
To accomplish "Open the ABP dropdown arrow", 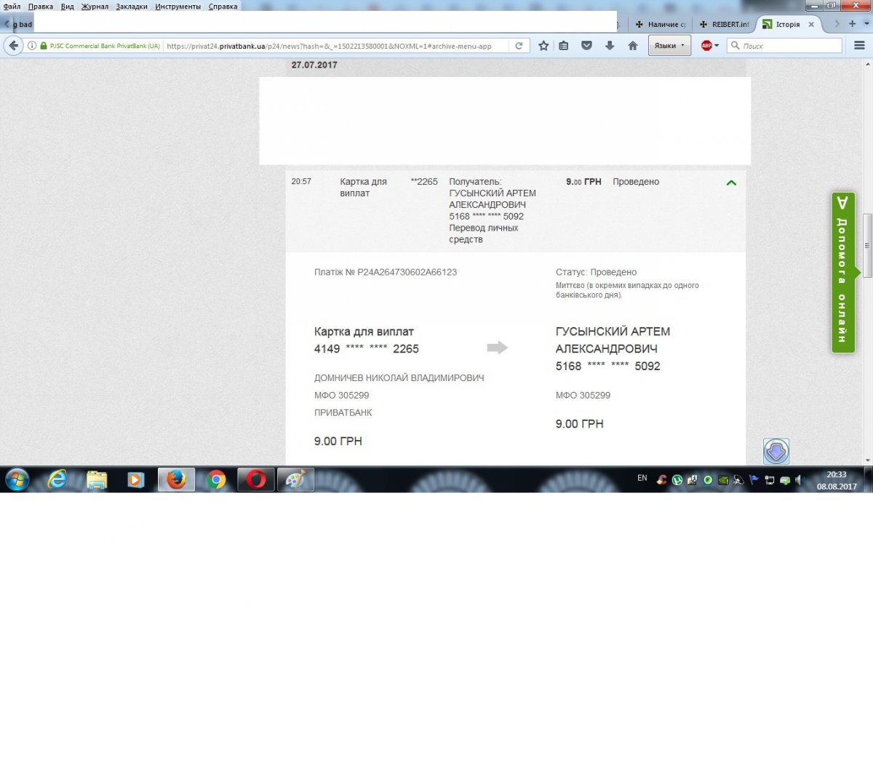I will tap(717, 46).
